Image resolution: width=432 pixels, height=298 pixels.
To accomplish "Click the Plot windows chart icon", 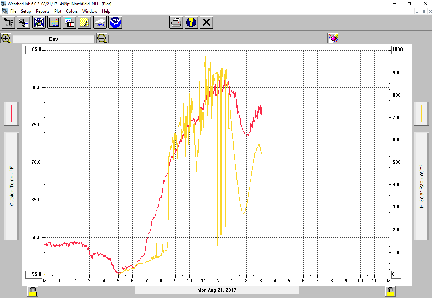I will point(69,23).
